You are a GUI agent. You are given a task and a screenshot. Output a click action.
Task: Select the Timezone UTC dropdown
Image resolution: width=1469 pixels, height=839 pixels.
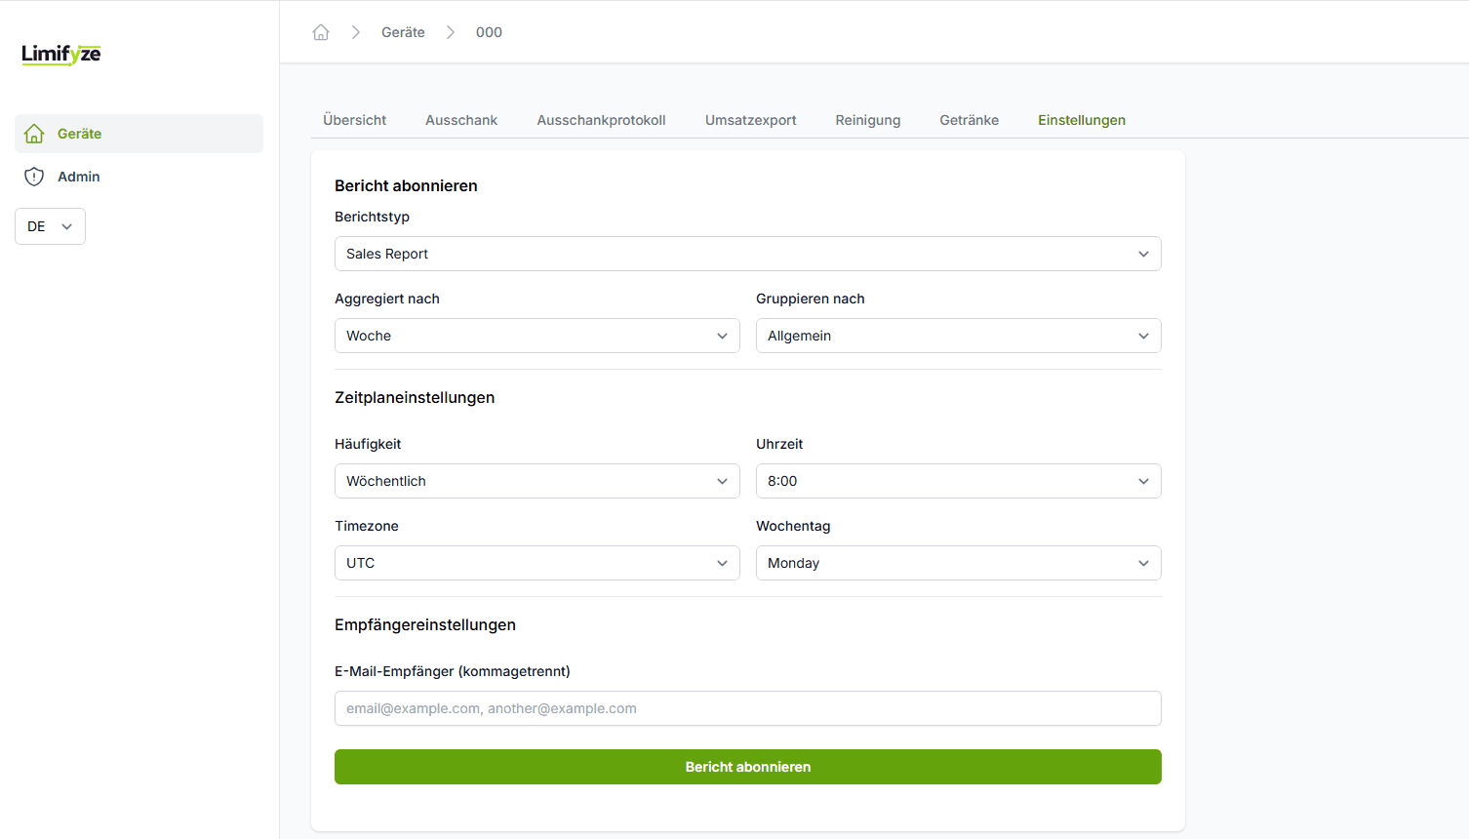pyautogui.click(x=536, y=563)
